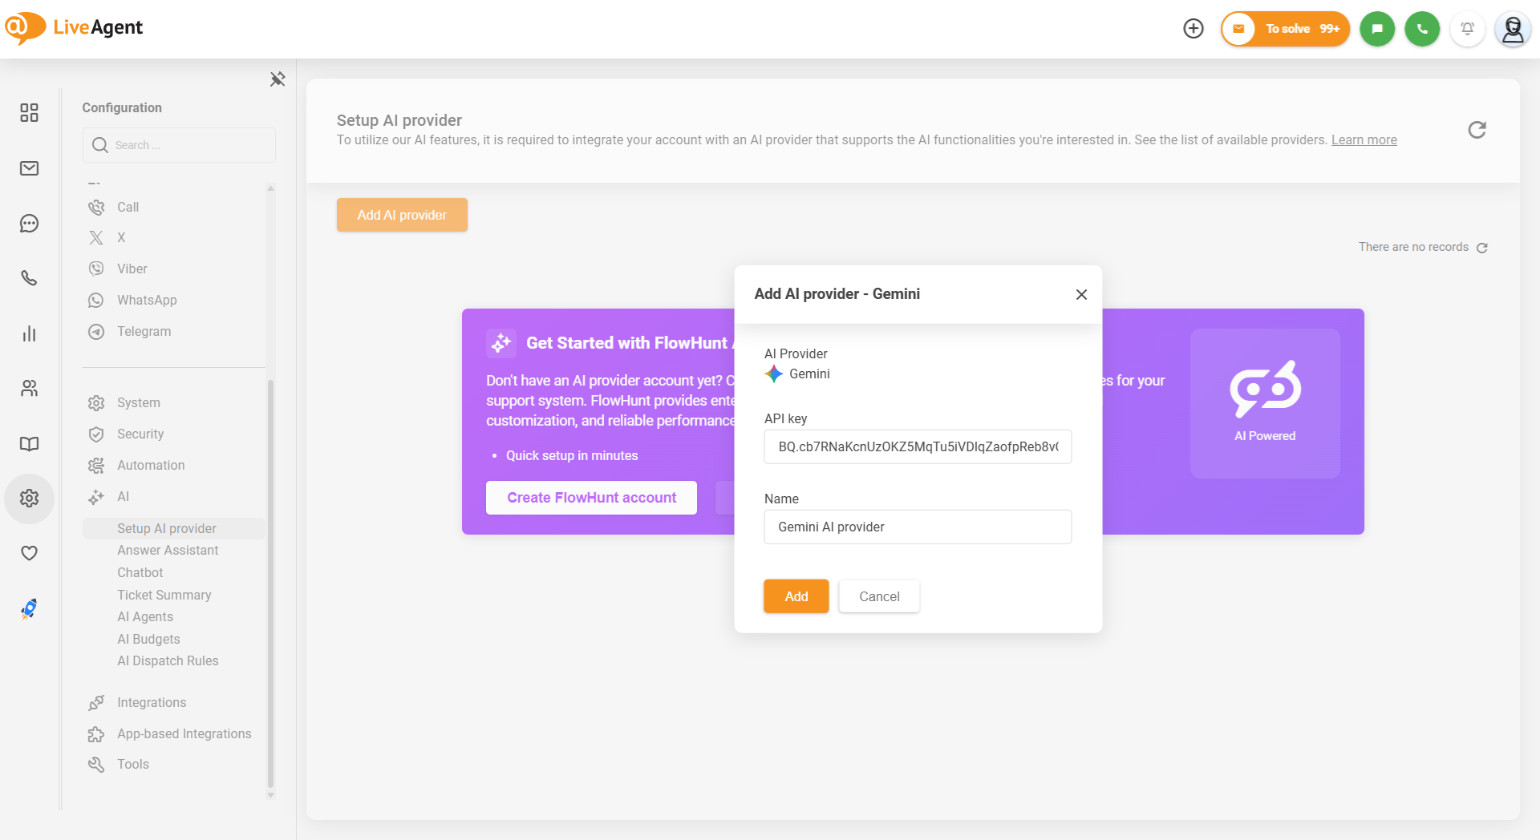
Task: Open the Customers people icon
Action: pos(30,389)
